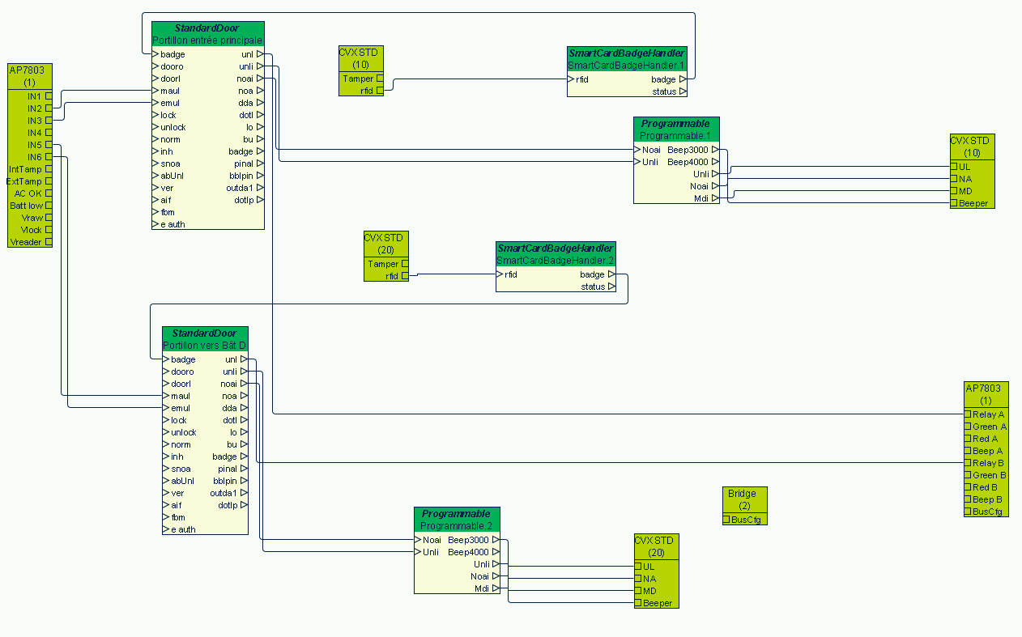The height and width of the screenshot is (637, 1022).
Task: Click Noai input arrow on Programmable.2
Action: [x=418, y=540]
